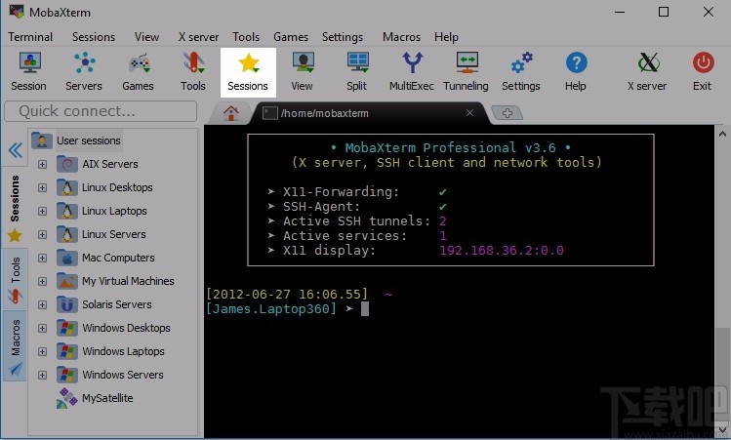
Task: Go to the home tab icon
Action: 230,113
